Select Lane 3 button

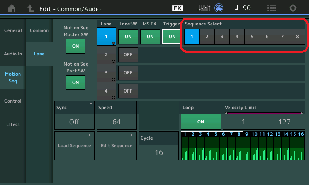pos(106,73)
